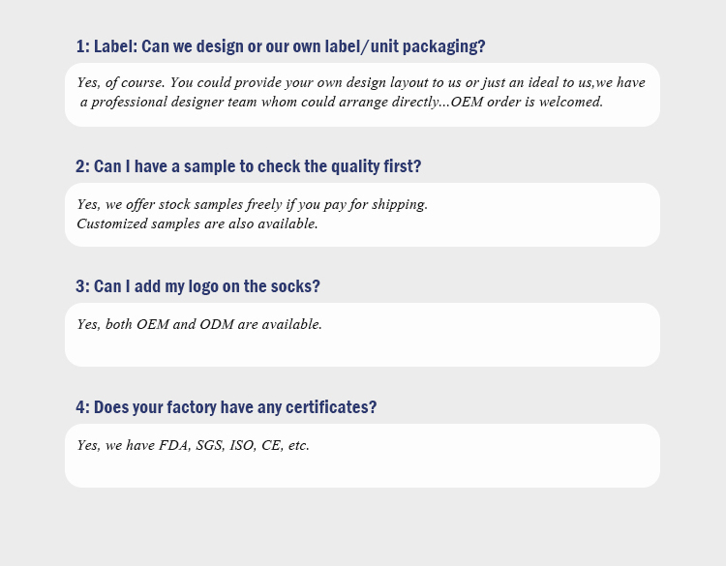Image resolution: width=726 pixels, height=566 pixels.
Task: Click the answer box about stock samples
Action: tap(362, 215)
